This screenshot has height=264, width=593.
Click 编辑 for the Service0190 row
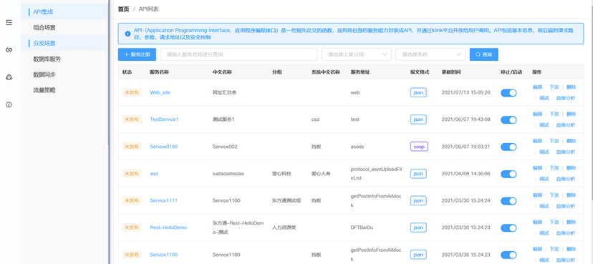(537, 141)
